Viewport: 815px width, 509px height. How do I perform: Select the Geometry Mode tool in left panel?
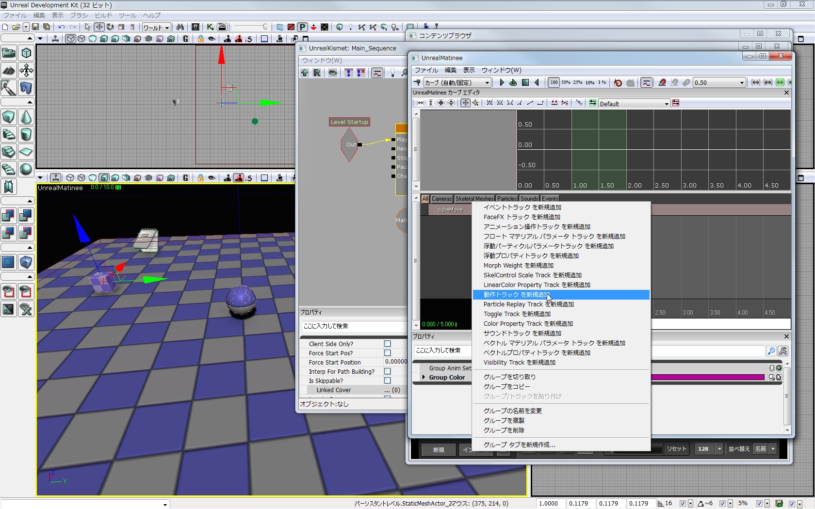[26, 53]
